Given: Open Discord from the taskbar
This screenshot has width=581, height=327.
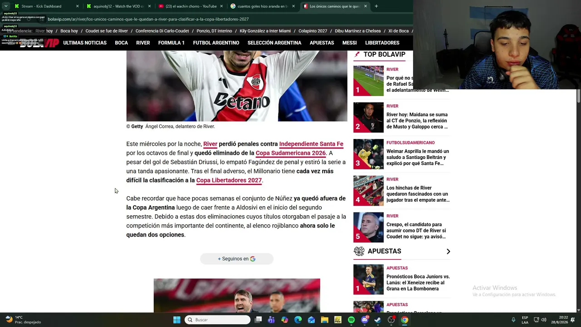Looking at the screenshot, I should tap(364, 320).
